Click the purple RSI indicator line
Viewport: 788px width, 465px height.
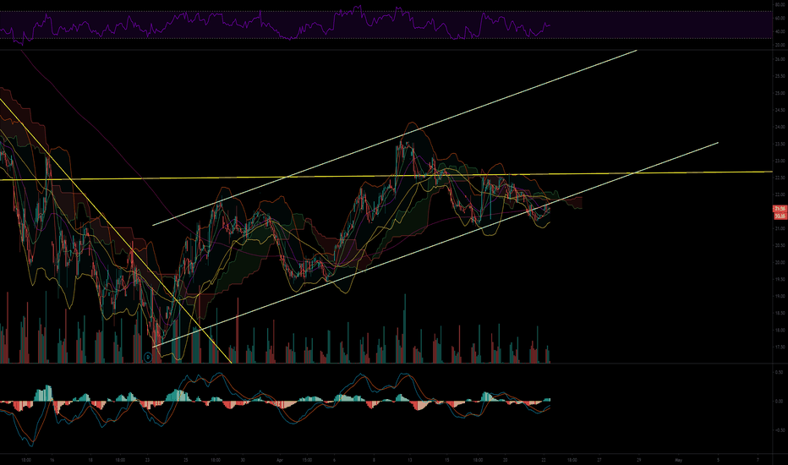(275, 25)
